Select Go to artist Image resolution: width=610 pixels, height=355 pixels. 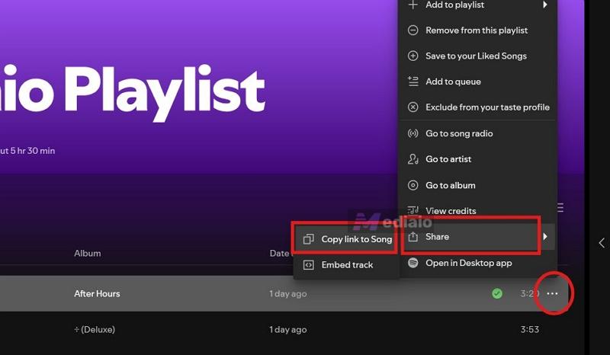point(478,159)
